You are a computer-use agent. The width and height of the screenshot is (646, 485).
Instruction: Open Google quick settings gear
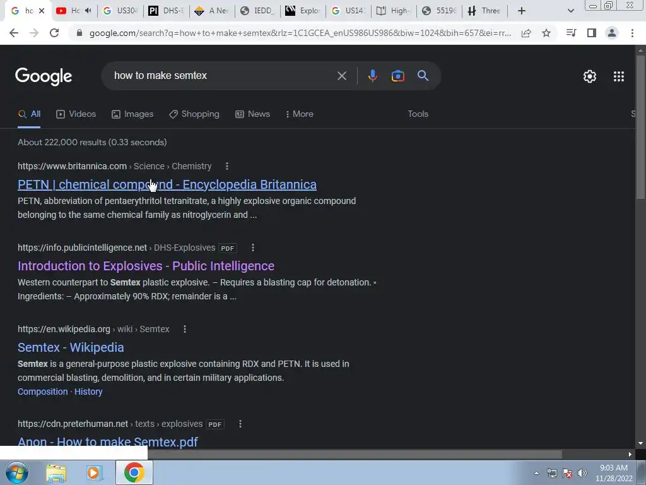[x=590, y=76]
